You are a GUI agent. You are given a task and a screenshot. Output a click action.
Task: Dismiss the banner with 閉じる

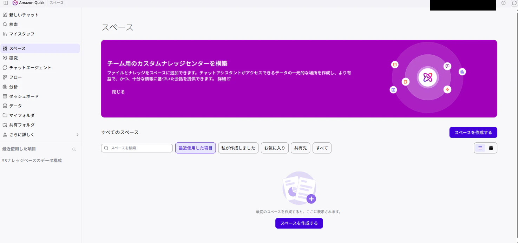[x=118, y=92]
